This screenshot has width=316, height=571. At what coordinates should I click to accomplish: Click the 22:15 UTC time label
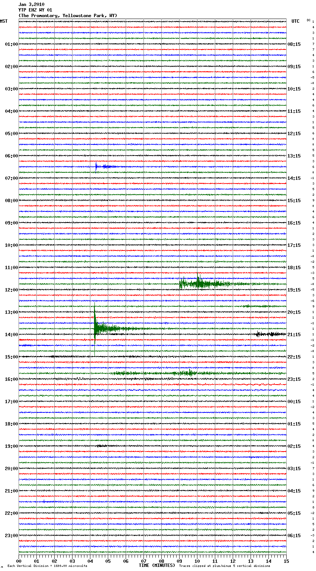click(x=294, y=357)
